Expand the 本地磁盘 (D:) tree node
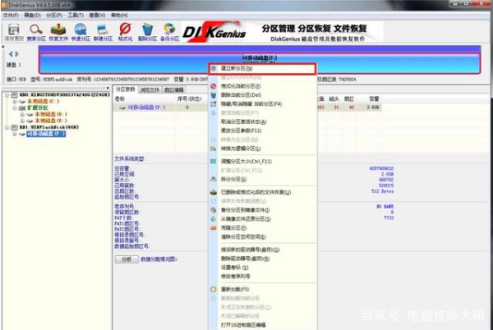493x330 pixels. click(x=22, y=114)
